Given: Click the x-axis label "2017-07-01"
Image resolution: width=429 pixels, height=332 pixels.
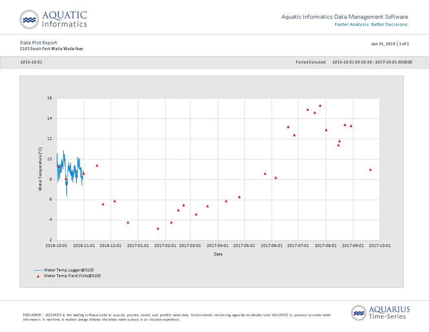Looking at the screenshot, I should (298, 246).
